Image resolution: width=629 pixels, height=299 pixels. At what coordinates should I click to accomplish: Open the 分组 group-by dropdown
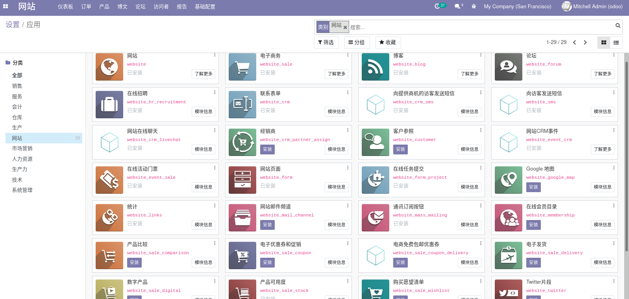pos(357,42)
